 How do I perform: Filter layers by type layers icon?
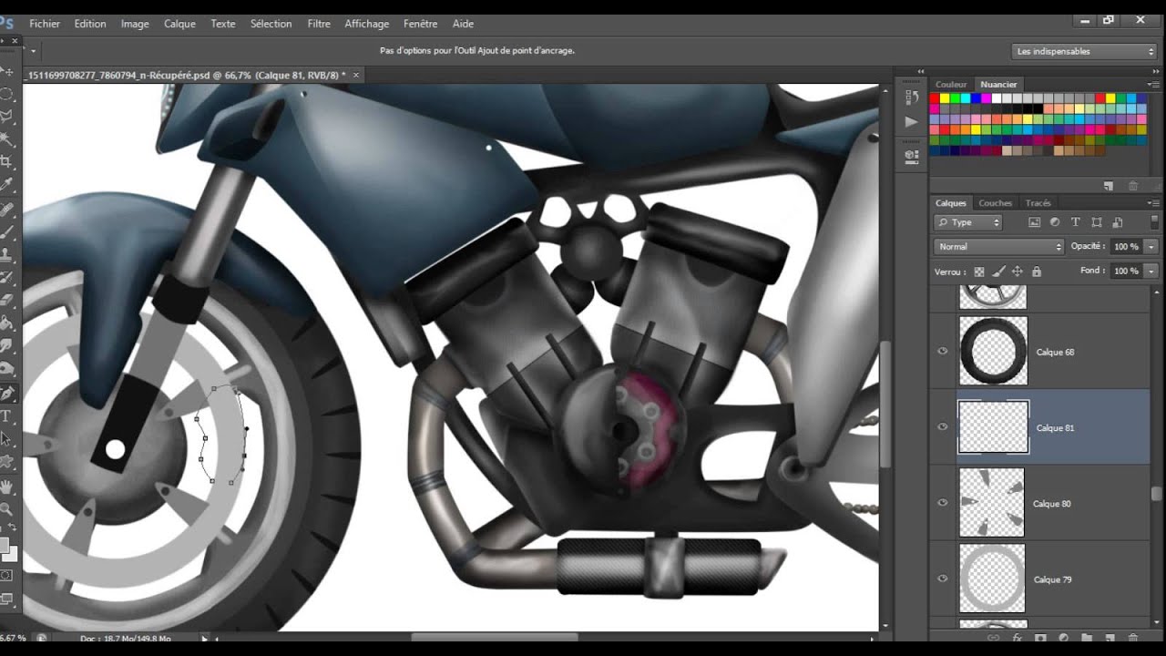pyautogui.click(x=1076, y=222)
